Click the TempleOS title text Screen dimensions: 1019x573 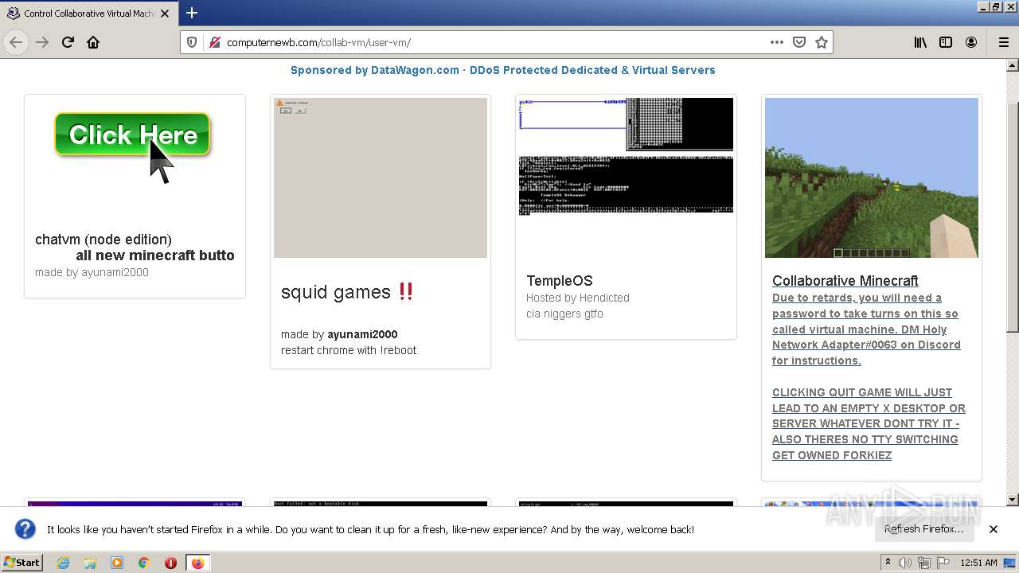tap(559, 280)
